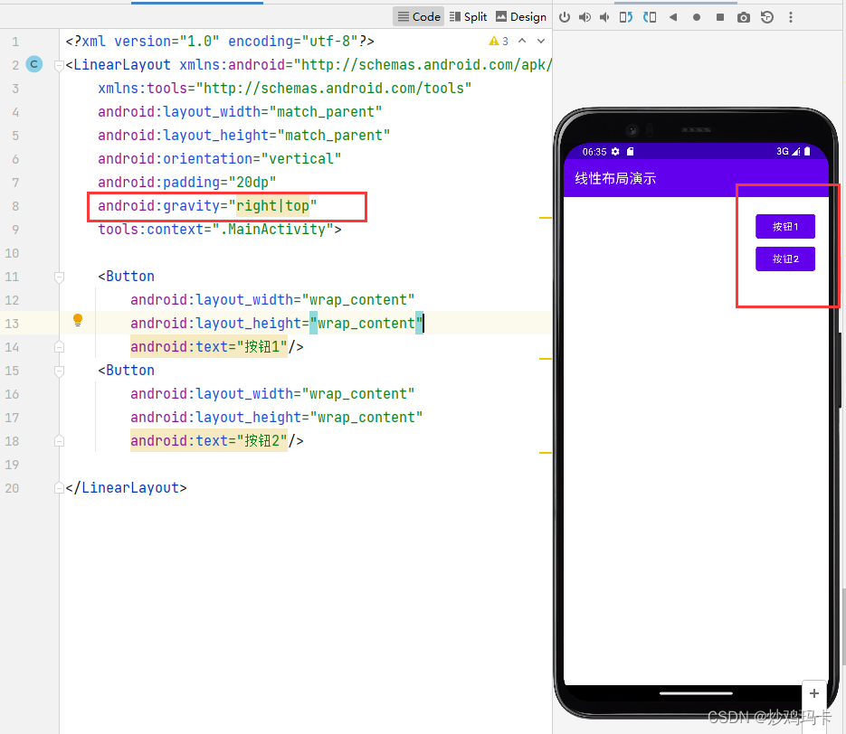Collapse the LinearLayout tag fold on line 2
The width and height of the screenshot is (846, 734).
click(x=60, y=65)
